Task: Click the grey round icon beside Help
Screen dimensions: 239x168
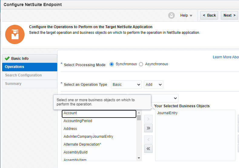Action: [171, 15]
